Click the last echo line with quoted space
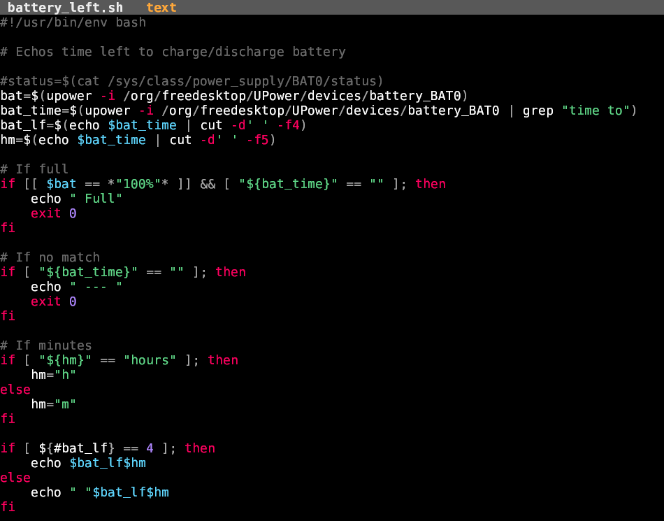Image resolution: width=664 pixels, height=521 pixels. 100,492
